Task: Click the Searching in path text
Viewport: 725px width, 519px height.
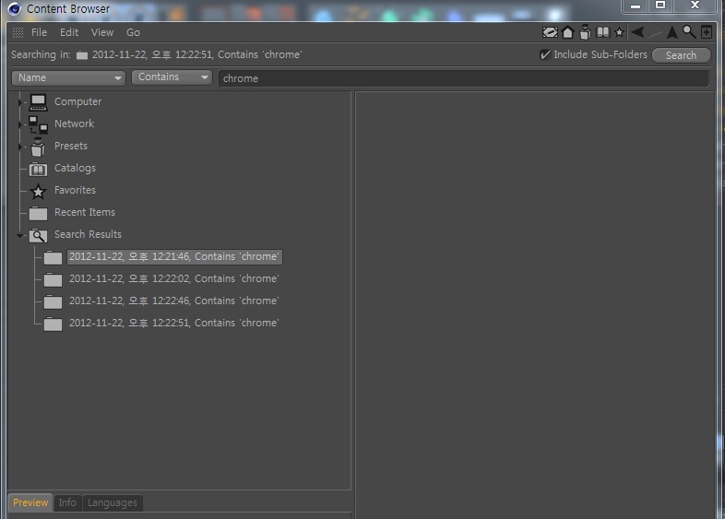Action: (x=197, y=54)
